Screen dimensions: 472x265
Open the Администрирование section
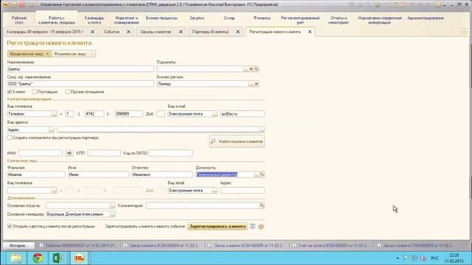[x=426, y=18]
